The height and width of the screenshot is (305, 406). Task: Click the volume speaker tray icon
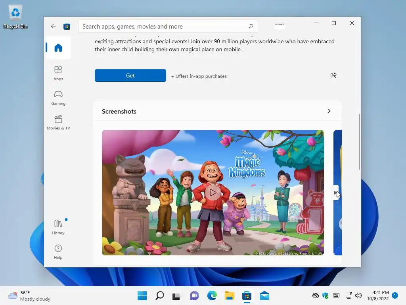tap(358, 295)
